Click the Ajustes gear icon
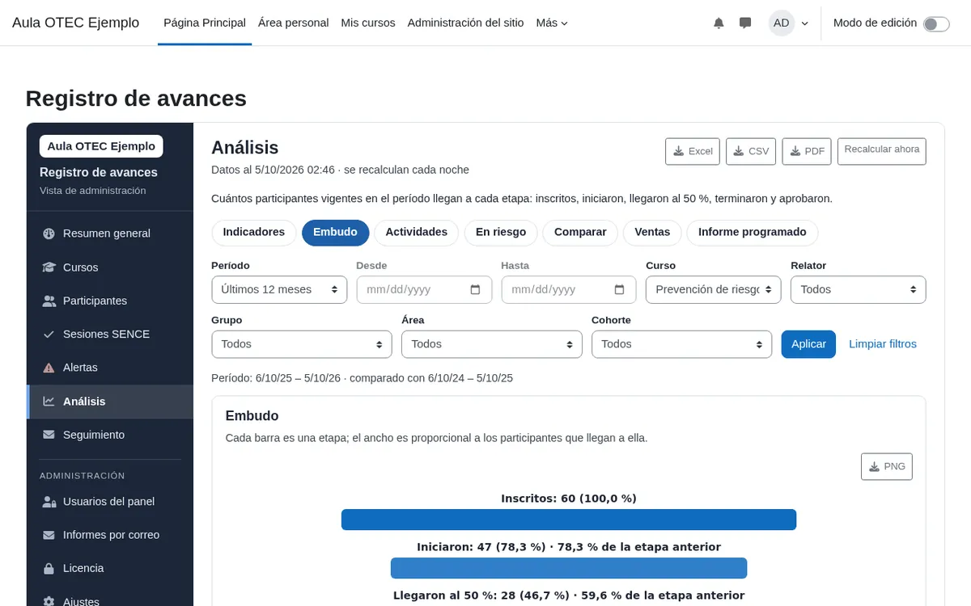Screen dimensions: 971x606 (x=49, y=601)
